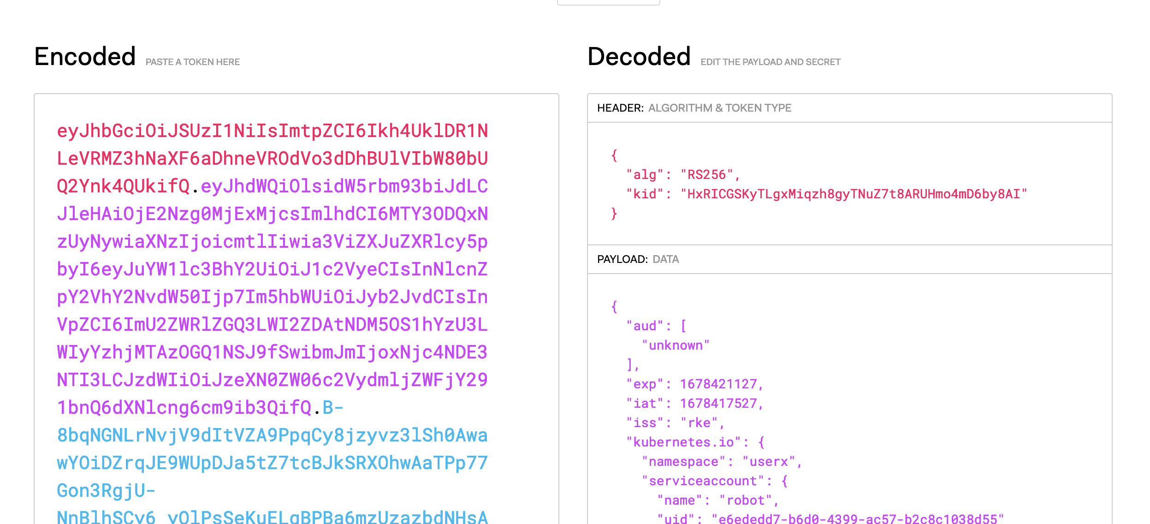Click the "iss": "rke" line
The width and height of the screenshot is (1150, 524).
(x=676, y=423)
